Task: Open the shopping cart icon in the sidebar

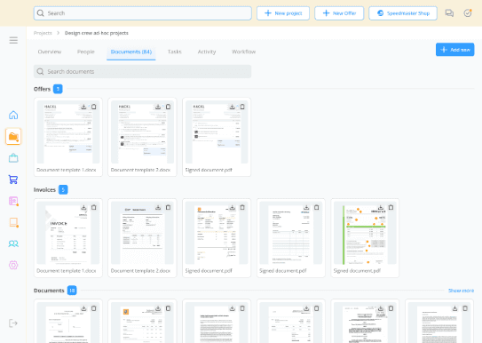Action: pyautogui.click(x=13, y=179)
